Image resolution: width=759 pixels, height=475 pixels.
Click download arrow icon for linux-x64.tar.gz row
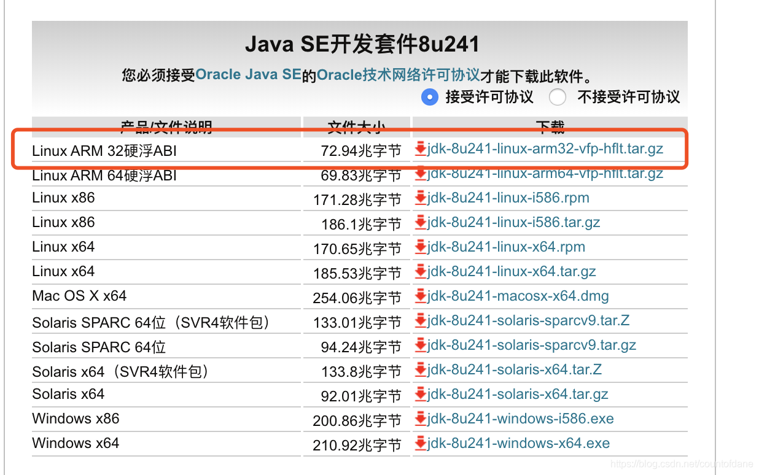pyautogui.click(x=421, y=271)
